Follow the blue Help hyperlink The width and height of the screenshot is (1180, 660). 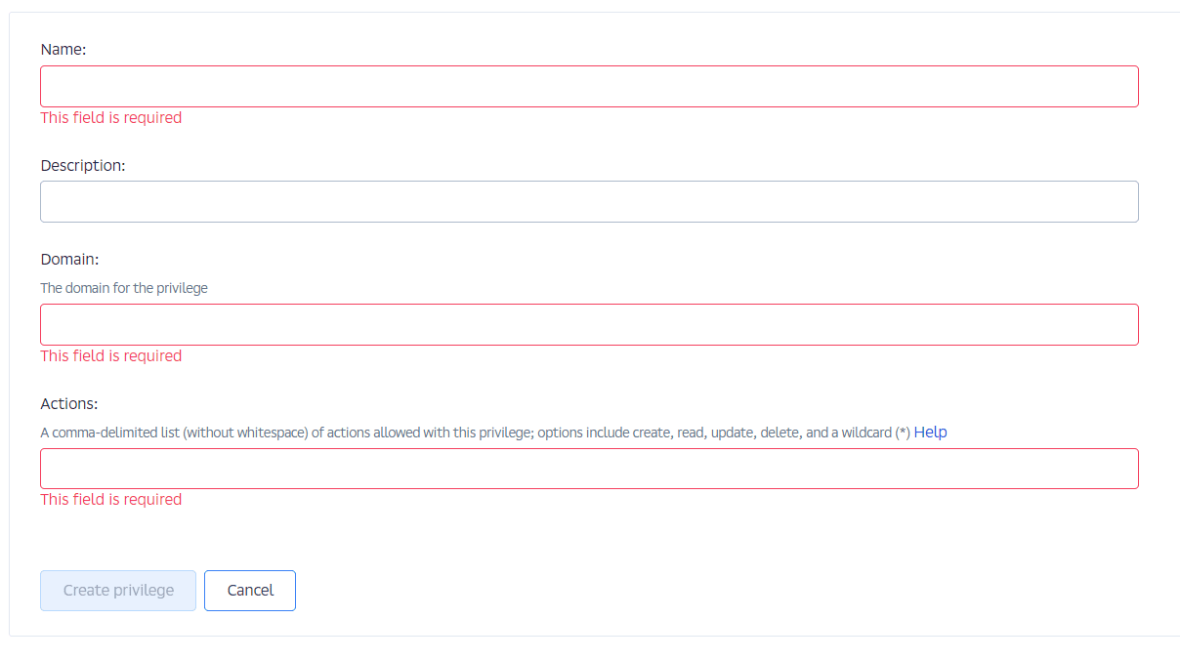tap(930, 433)
